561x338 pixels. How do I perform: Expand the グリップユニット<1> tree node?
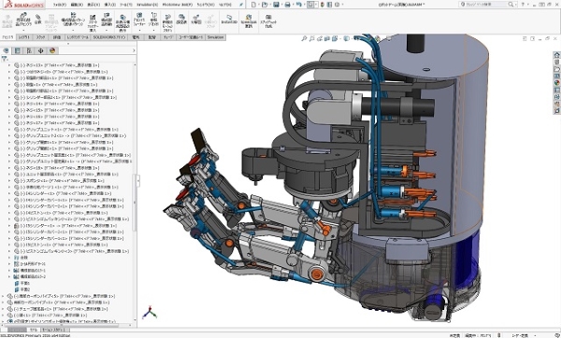point(9,130)
